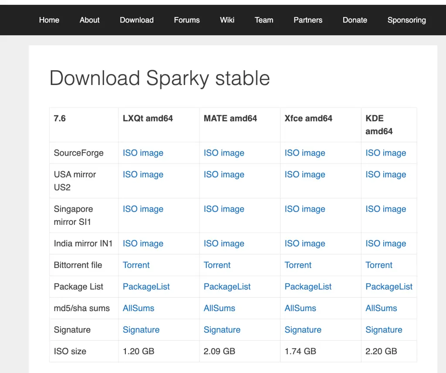Go to the Donate page
446x373 pixels.
[355, 20]
